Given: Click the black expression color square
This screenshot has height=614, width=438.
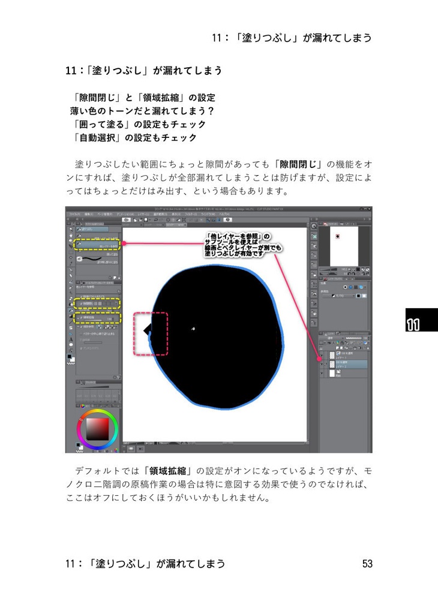Looking at the screenshot, I should coord(358,296).
